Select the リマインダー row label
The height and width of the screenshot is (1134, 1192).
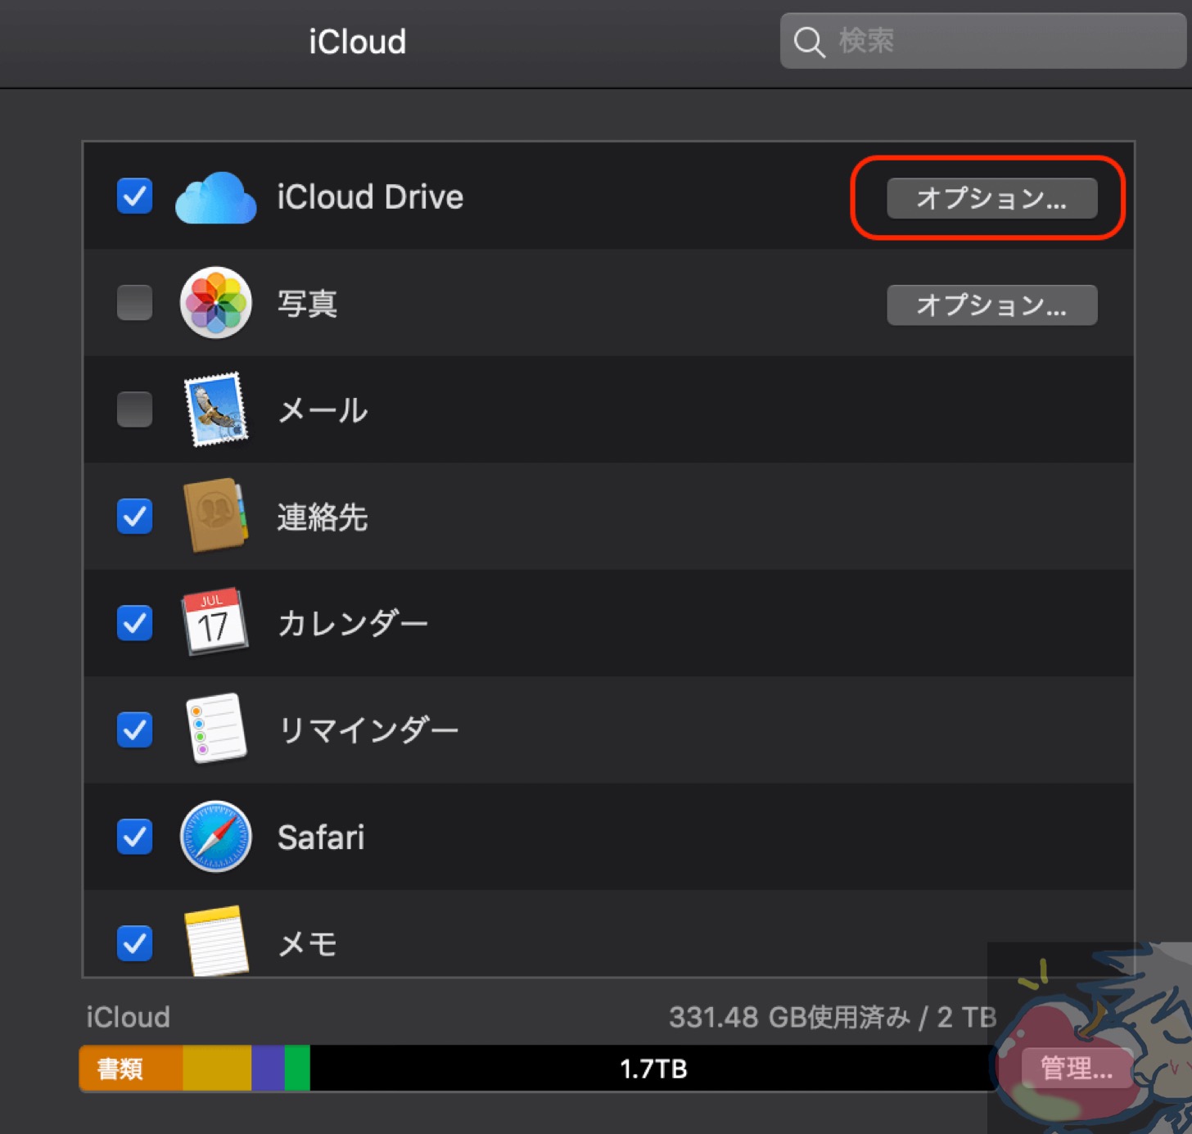(x=368, y=730)
